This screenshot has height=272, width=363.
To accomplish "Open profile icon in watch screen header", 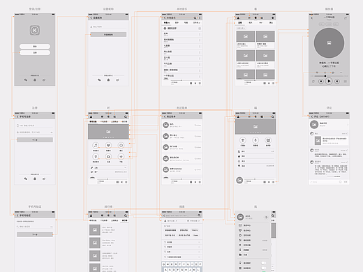I will (238, 17).
